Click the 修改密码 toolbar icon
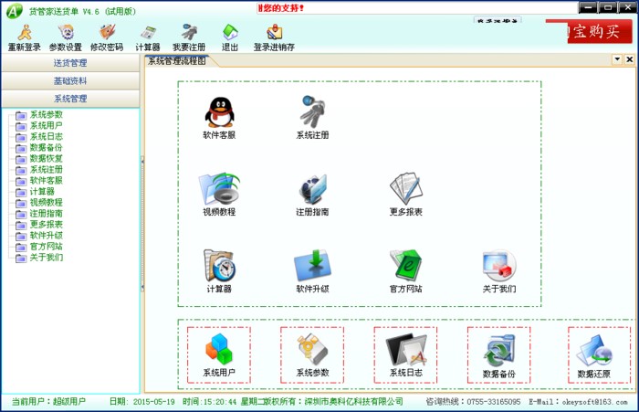This screenshot has width=639, height=412. (x=107, y=37)
